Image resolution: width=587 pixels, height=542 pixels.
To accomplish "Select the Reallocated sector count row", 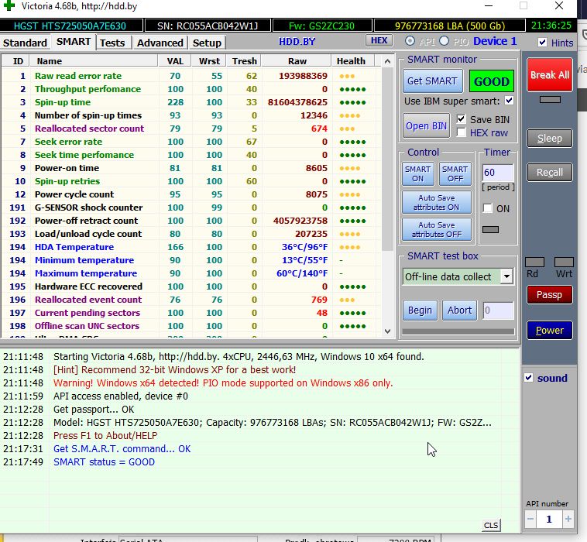I will pyautogui.click(x=191, y=129).
